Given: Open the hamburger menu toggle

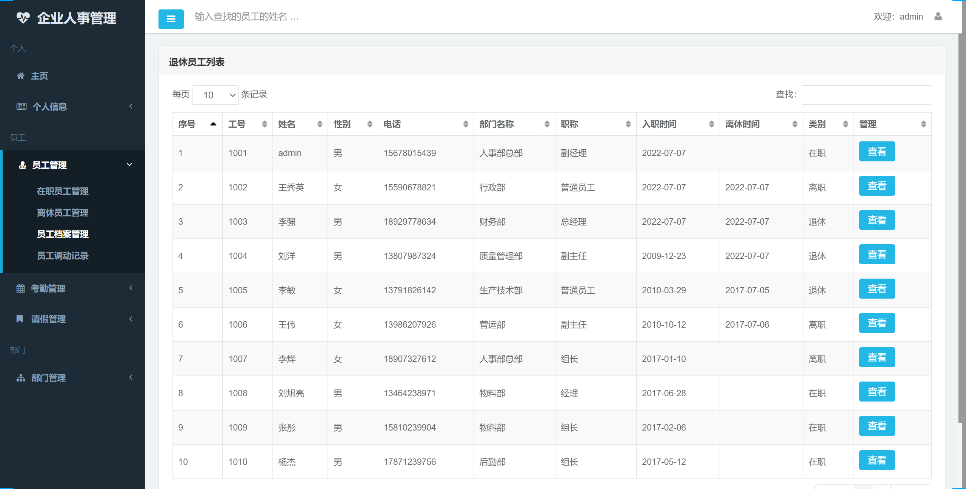Looking at the screenshot, I should 171,18.
